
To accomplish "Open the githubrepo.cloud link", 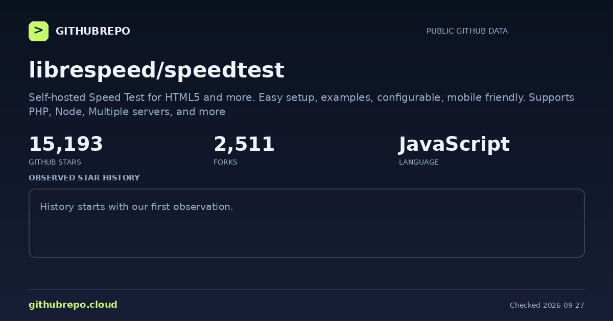I will 73,305.
